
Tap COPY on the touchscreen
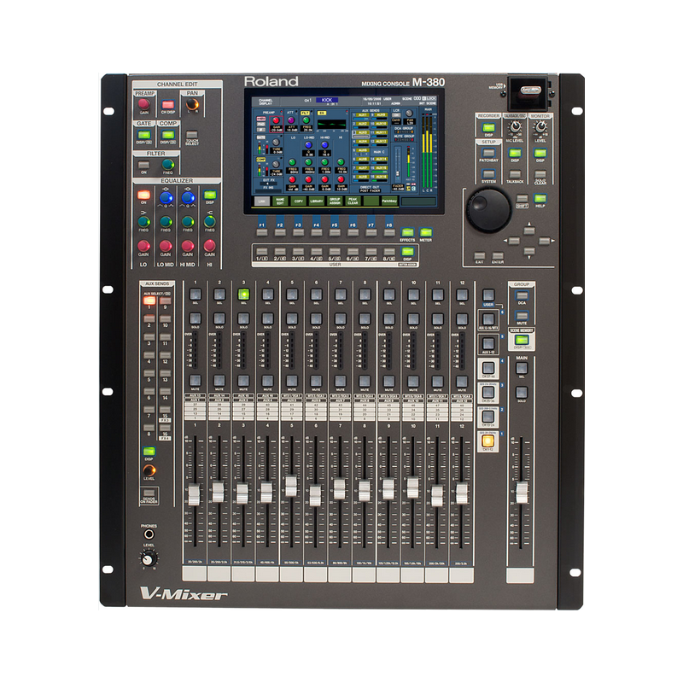(x=298, y=201)
